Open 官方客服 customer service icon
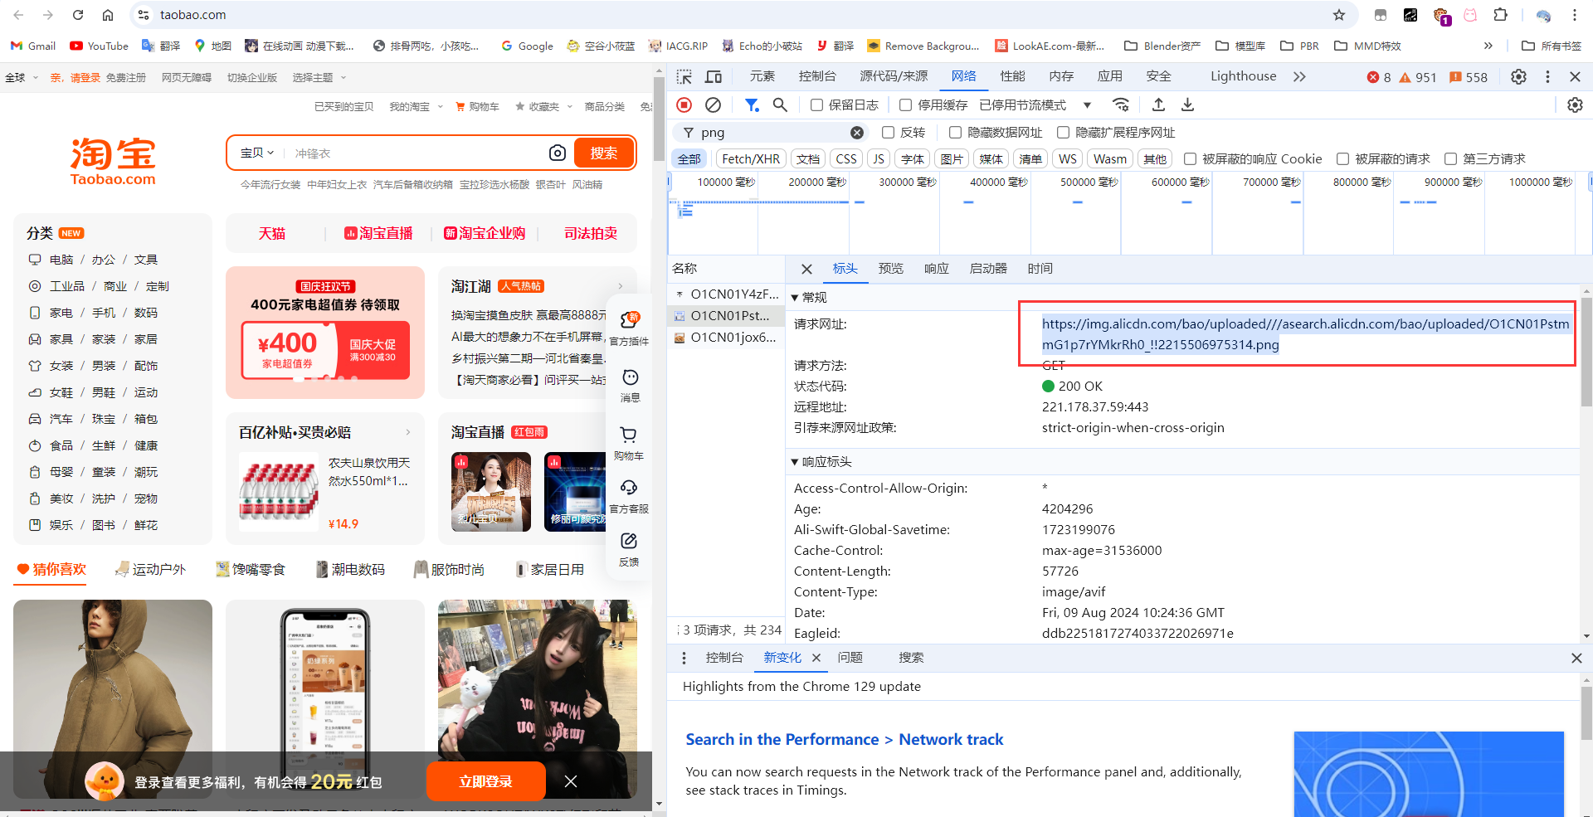The width and height of the screenshot is (1593, 817). 629,496
